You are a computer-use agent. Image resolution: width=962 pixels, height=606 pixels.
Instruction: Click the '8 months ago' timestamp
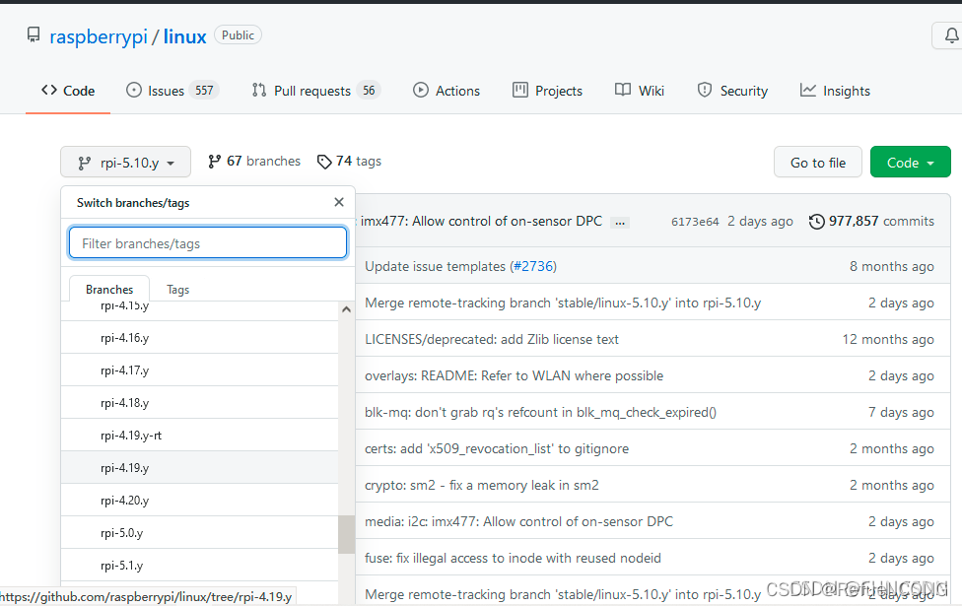click(891, 266)
